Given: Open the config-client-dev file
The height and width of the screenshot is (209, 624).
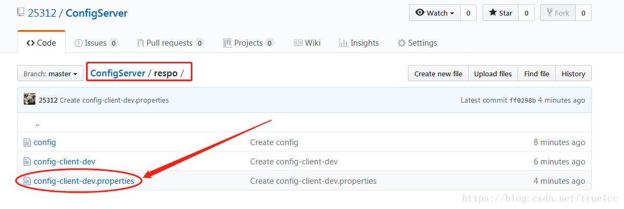Looking at the screenshot, I should (x=64, y=162).
